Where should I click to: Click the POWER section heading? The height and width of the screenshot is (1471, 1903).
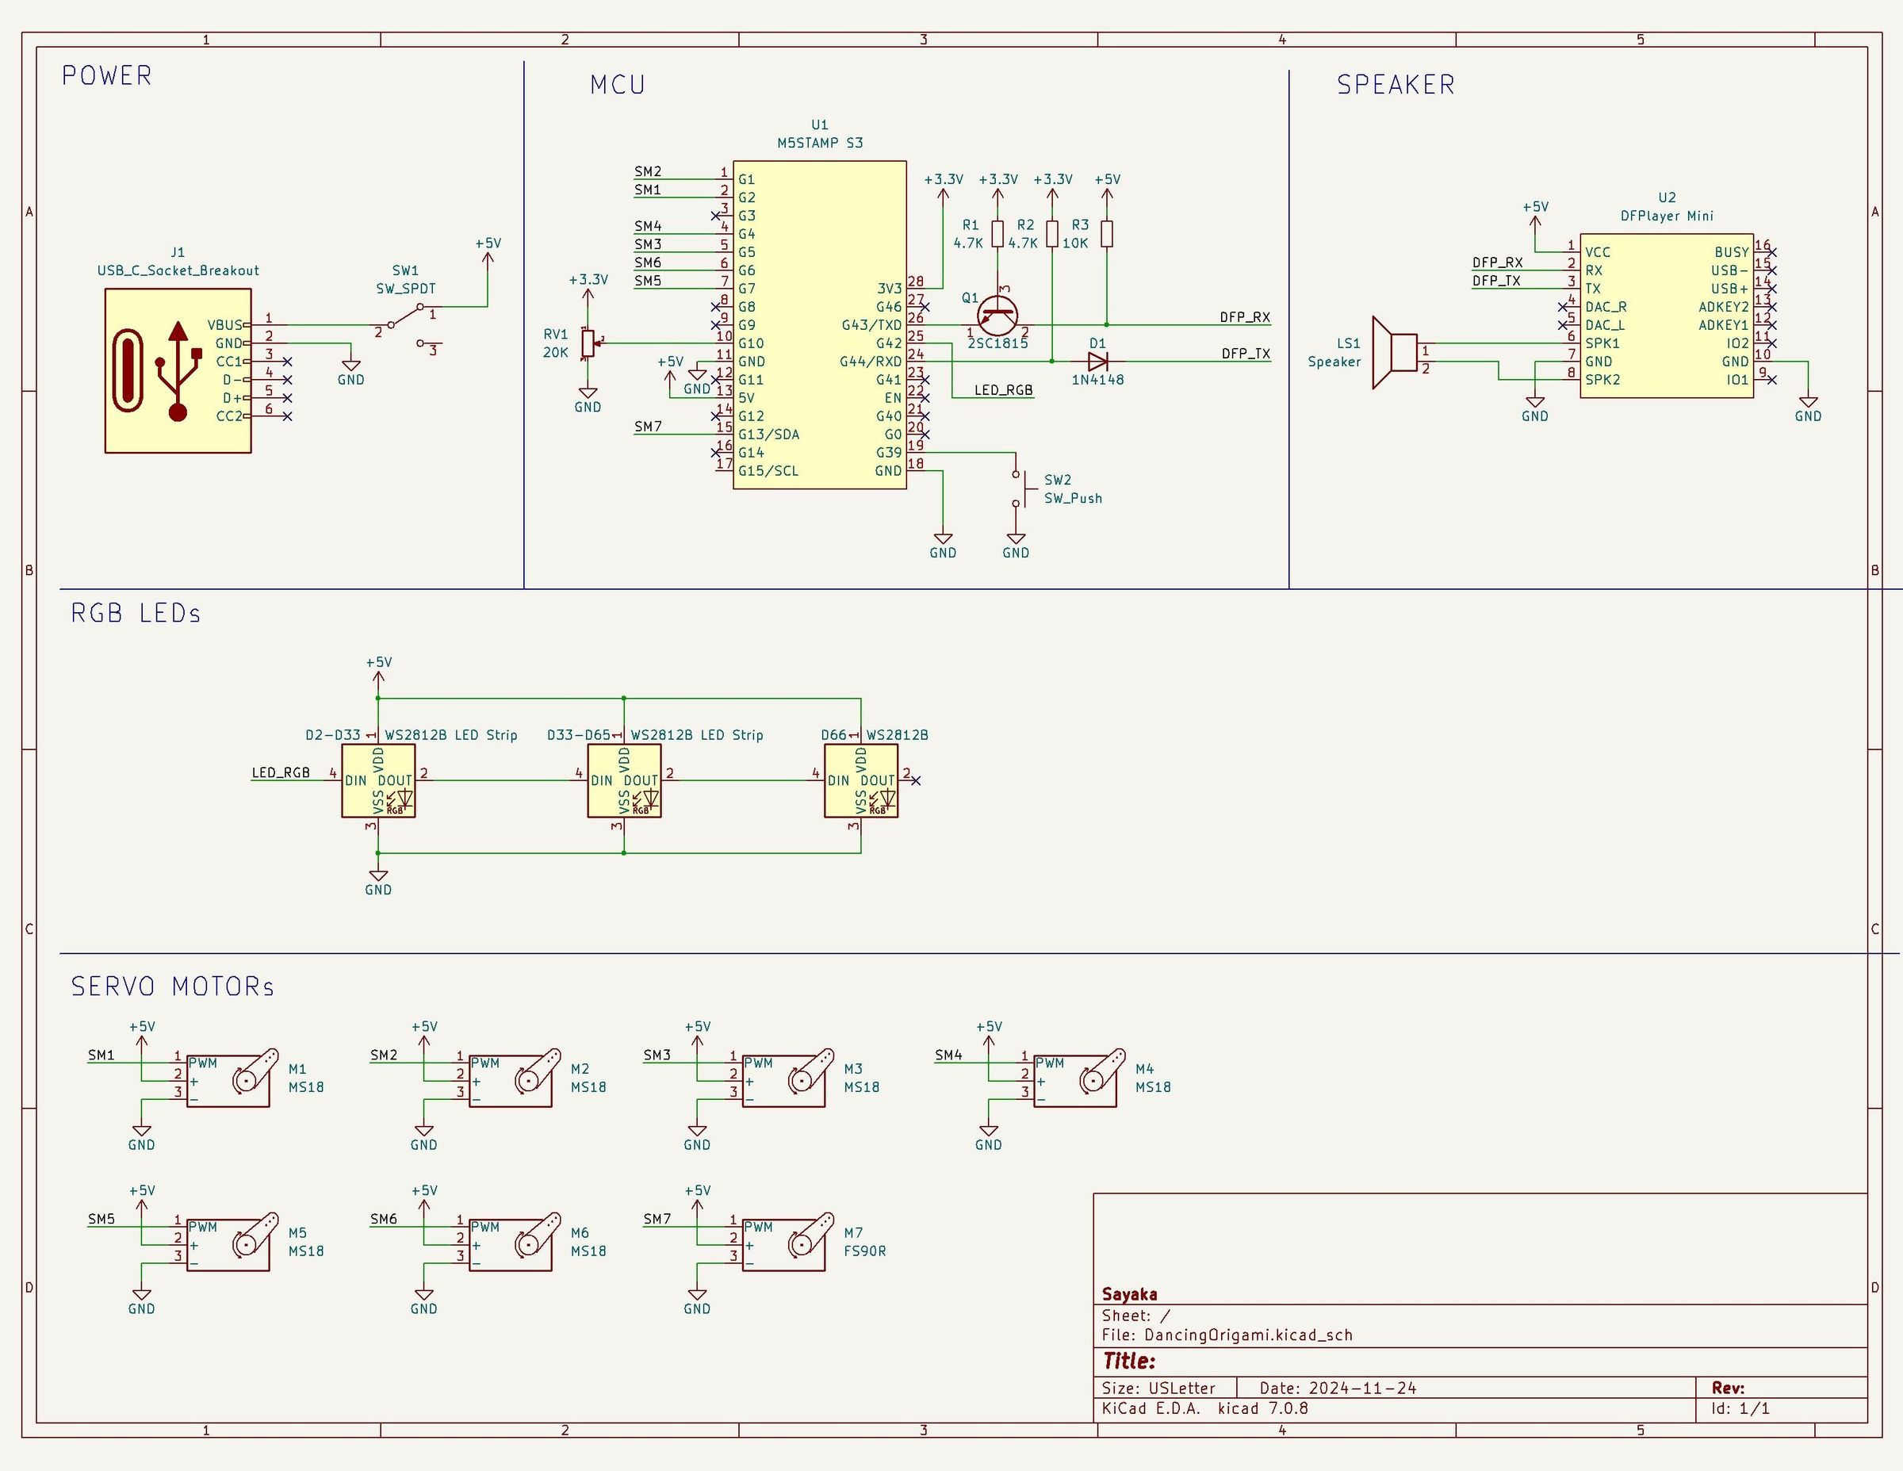click(x=107, y=76)
